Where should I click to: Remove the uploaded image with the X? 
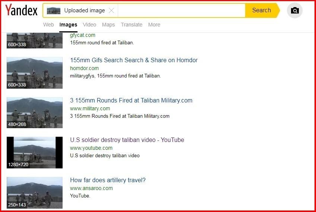(111, 10)
